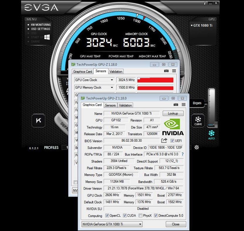Click the Lookup button
Image resolution: width=244 pixels, height=231 pixels.
173,113
